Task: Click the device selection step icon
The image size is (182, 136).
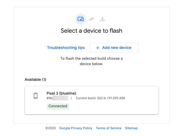Action: pos(80,19)
